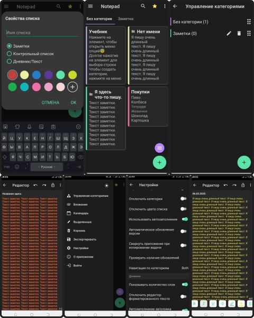Toggle the brightness theme icon atop the drawer
This screenshot has height=318, width=254.
coord(106,185)
